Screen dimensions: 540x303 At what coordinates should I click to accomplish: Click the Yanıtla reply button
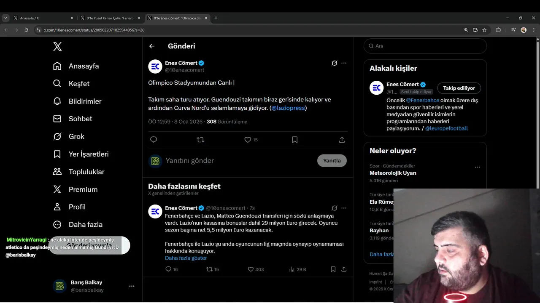click(x=332, y=161)
